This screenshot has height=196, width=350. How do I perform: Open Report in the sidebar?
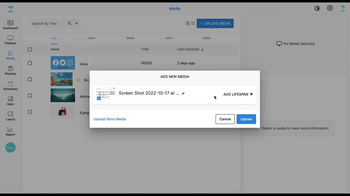pyautogui.click(x=10, y=131)
